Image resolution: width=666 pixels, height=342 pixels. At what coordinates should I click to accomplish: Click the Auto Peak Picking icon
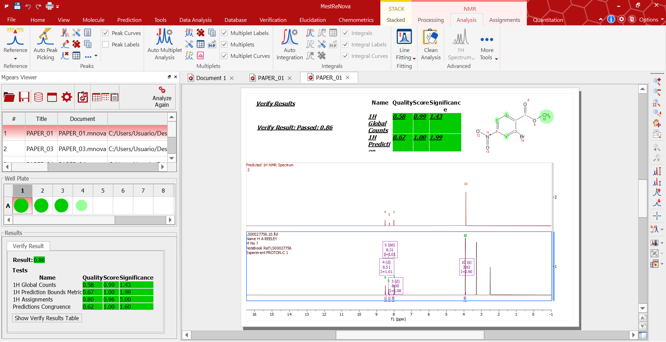point(45,37)
